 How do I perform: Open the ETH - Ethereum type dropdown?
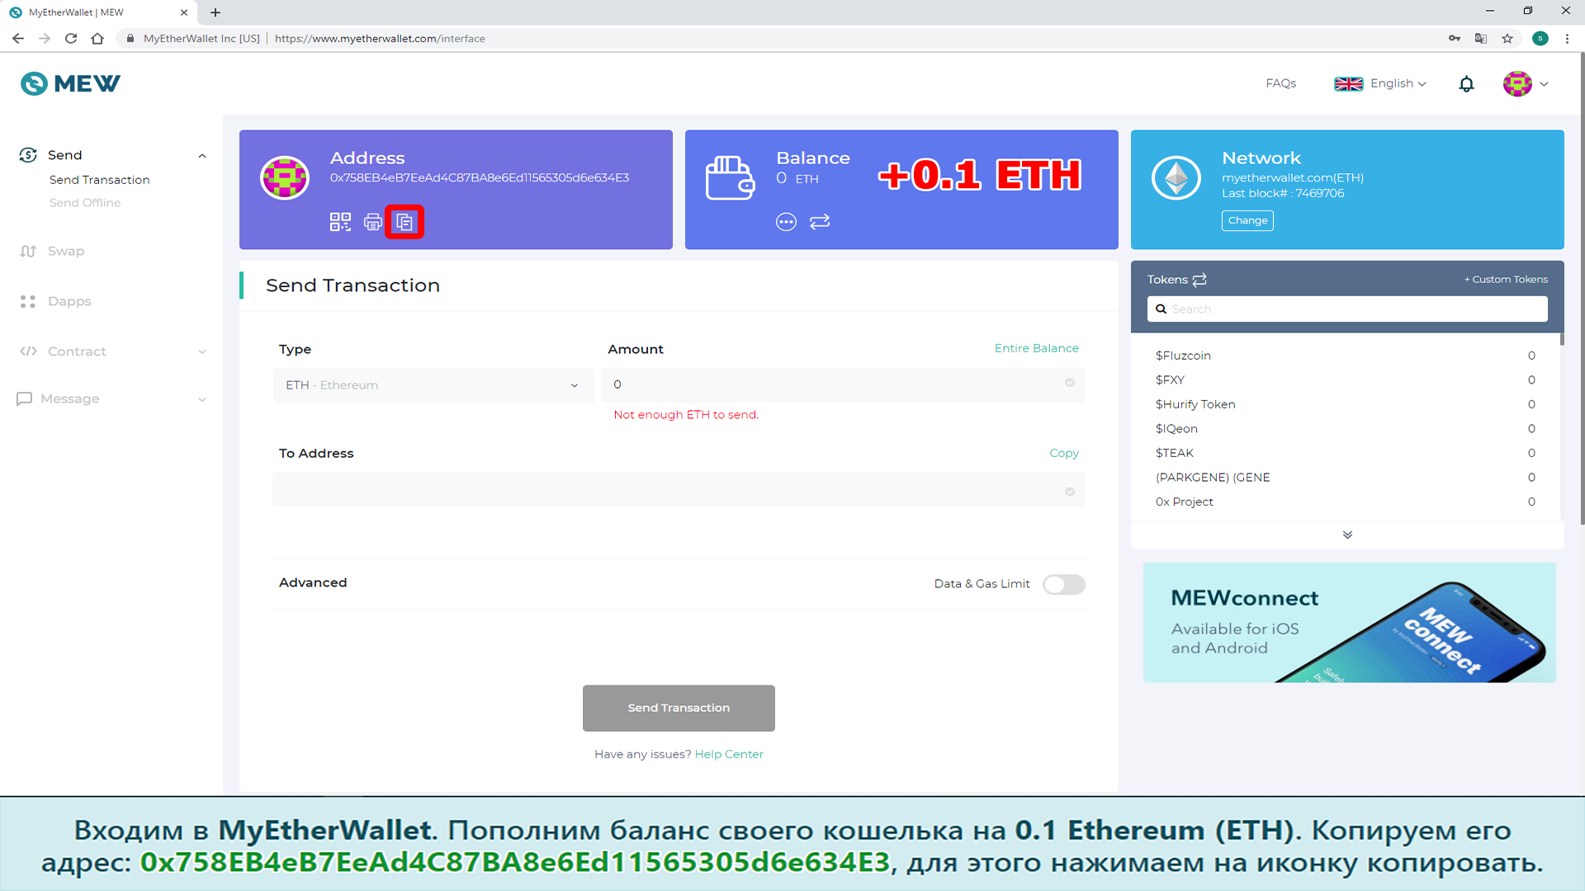[x=433, y=385]
